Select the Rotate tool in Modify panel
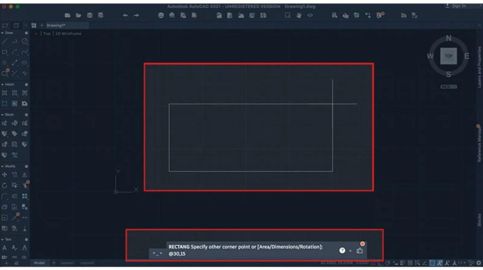 click(4, 185)
